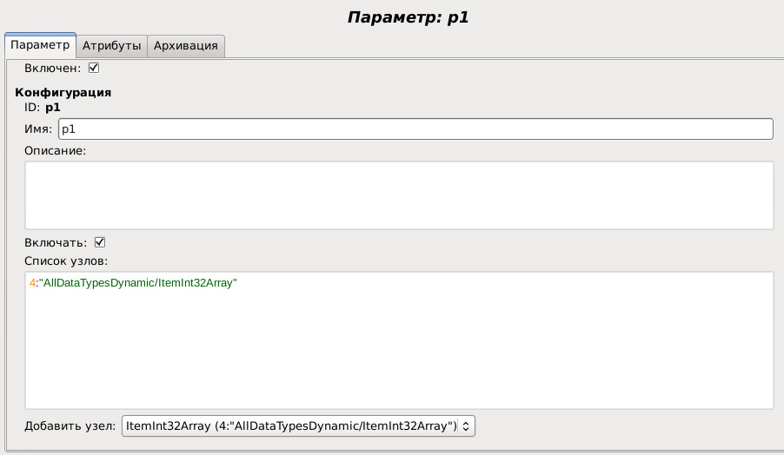
Task: Focus the empty Описание text area
Action: (x=399, y=195)
